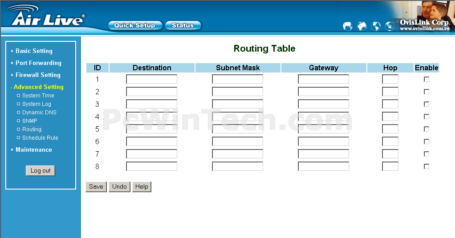The image size is (455, 238).
Task: Click Destination field for row 3
Action: click(x=151, y=104)
